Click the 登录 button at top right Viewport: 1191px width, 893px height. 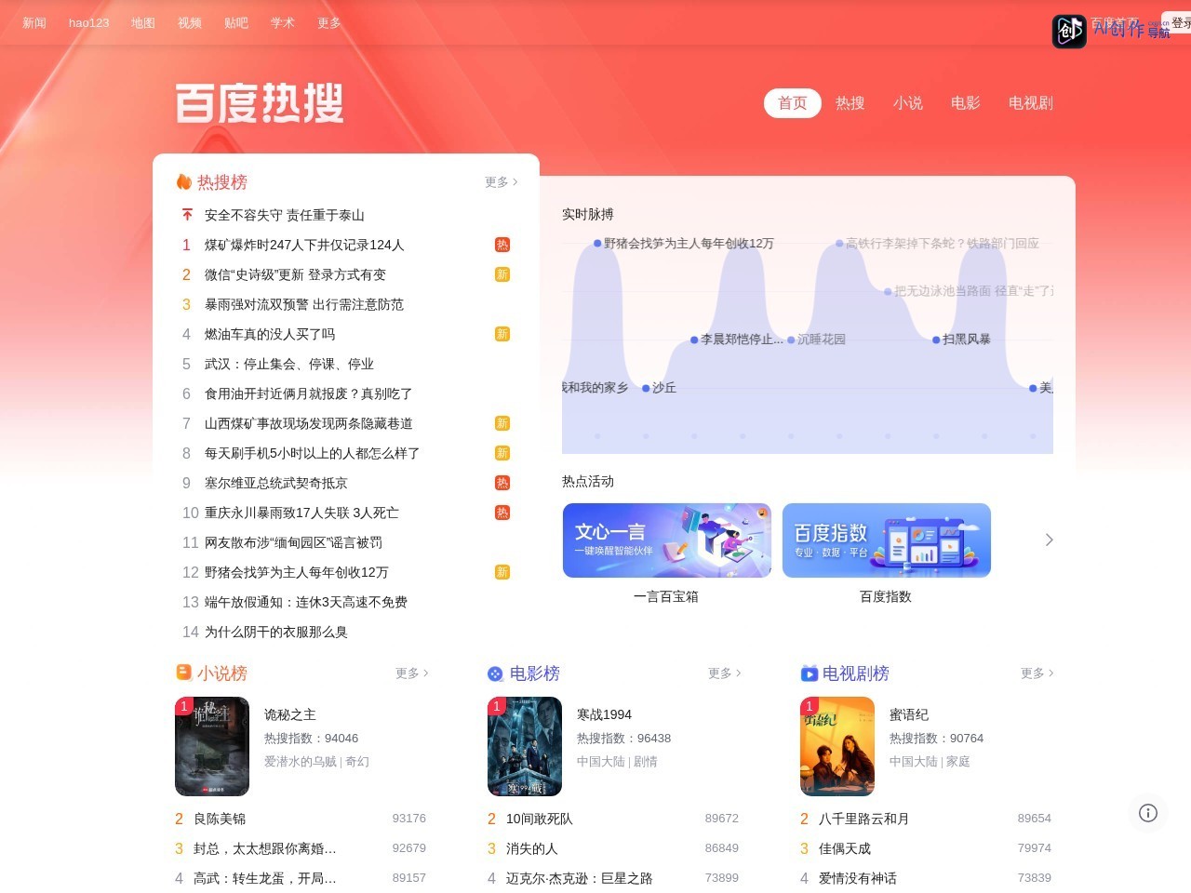pos(1178,22)
